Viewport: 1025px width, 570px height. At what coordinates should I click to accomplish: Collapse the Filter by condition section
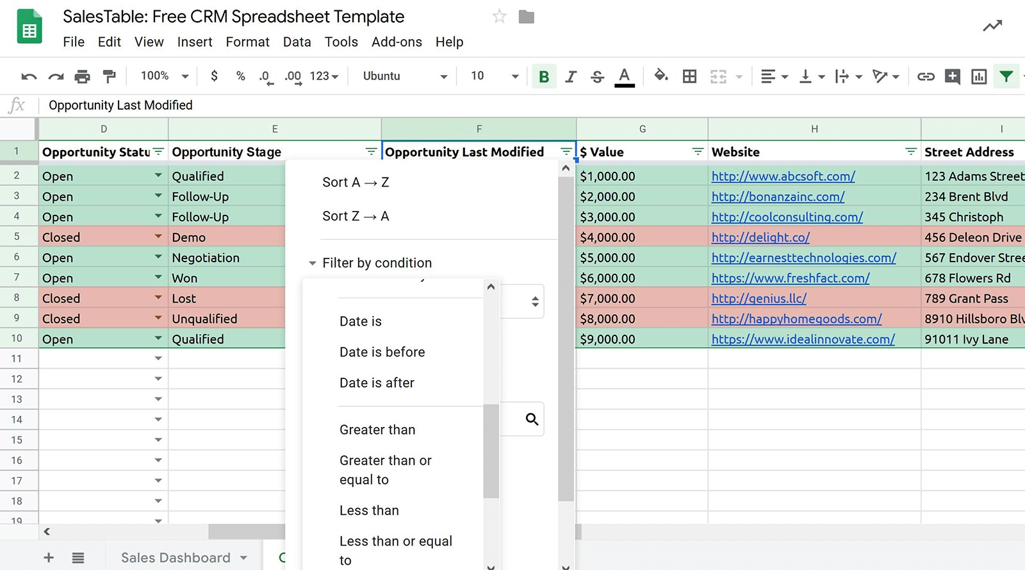312,263
